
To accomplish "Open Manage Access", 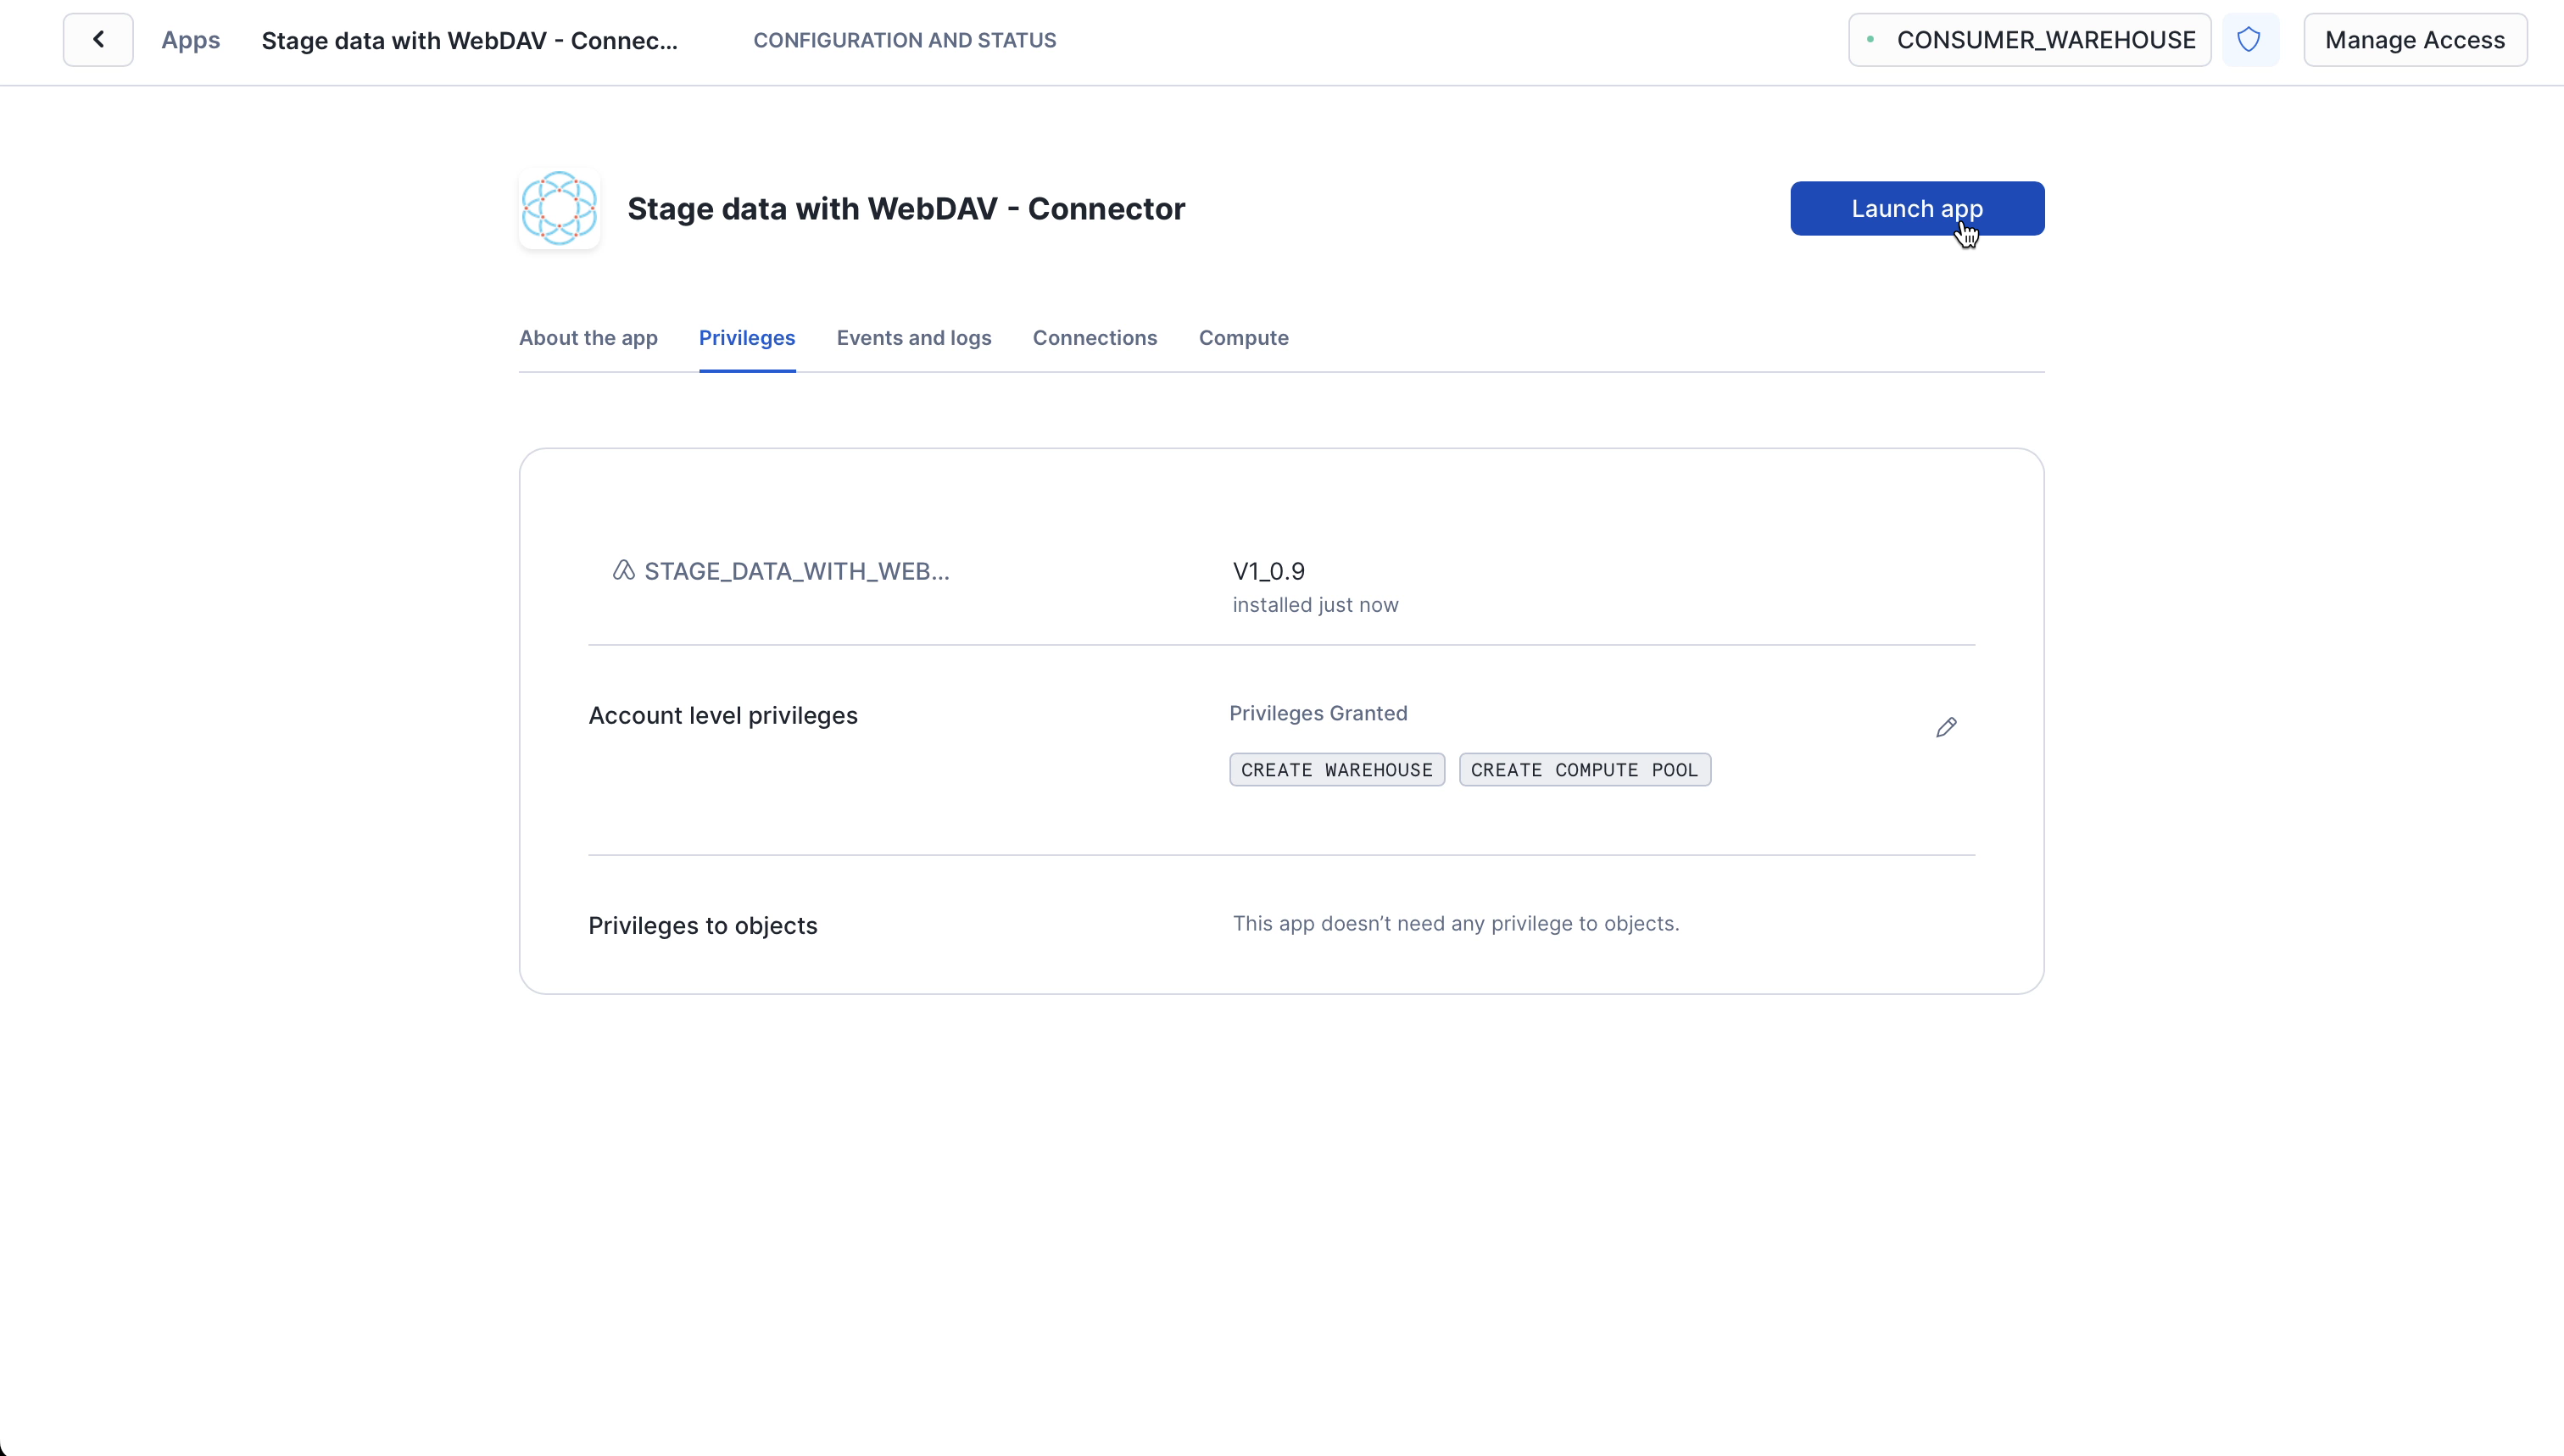I will click(2416, 40).
